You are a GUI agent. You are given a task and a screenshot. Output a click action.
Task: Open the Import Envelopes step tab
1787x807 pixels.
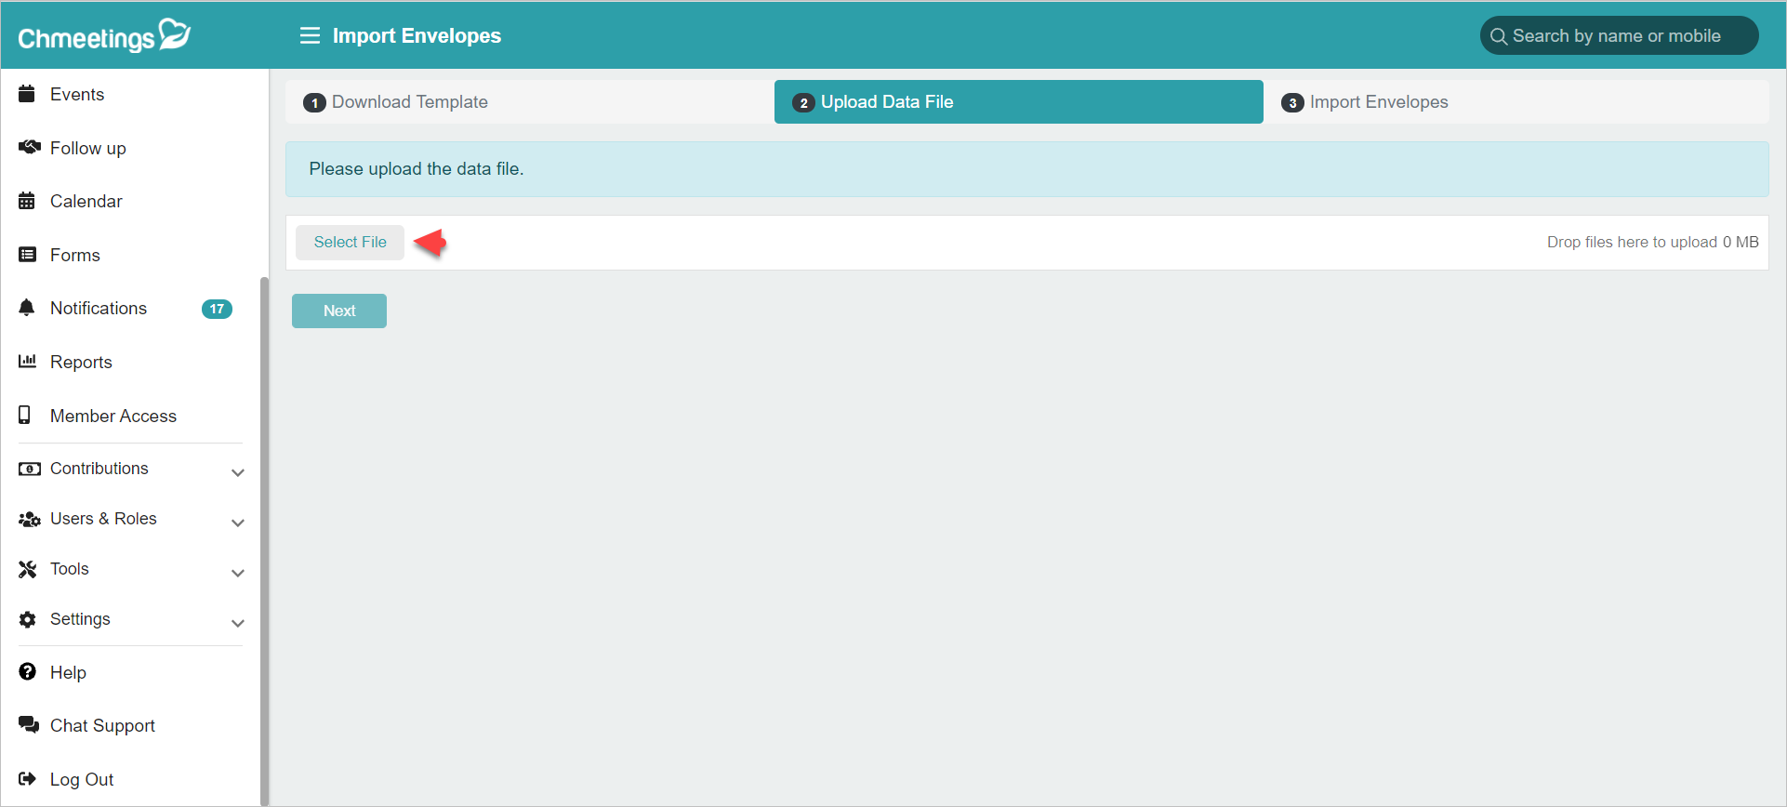pos(1516,102)
